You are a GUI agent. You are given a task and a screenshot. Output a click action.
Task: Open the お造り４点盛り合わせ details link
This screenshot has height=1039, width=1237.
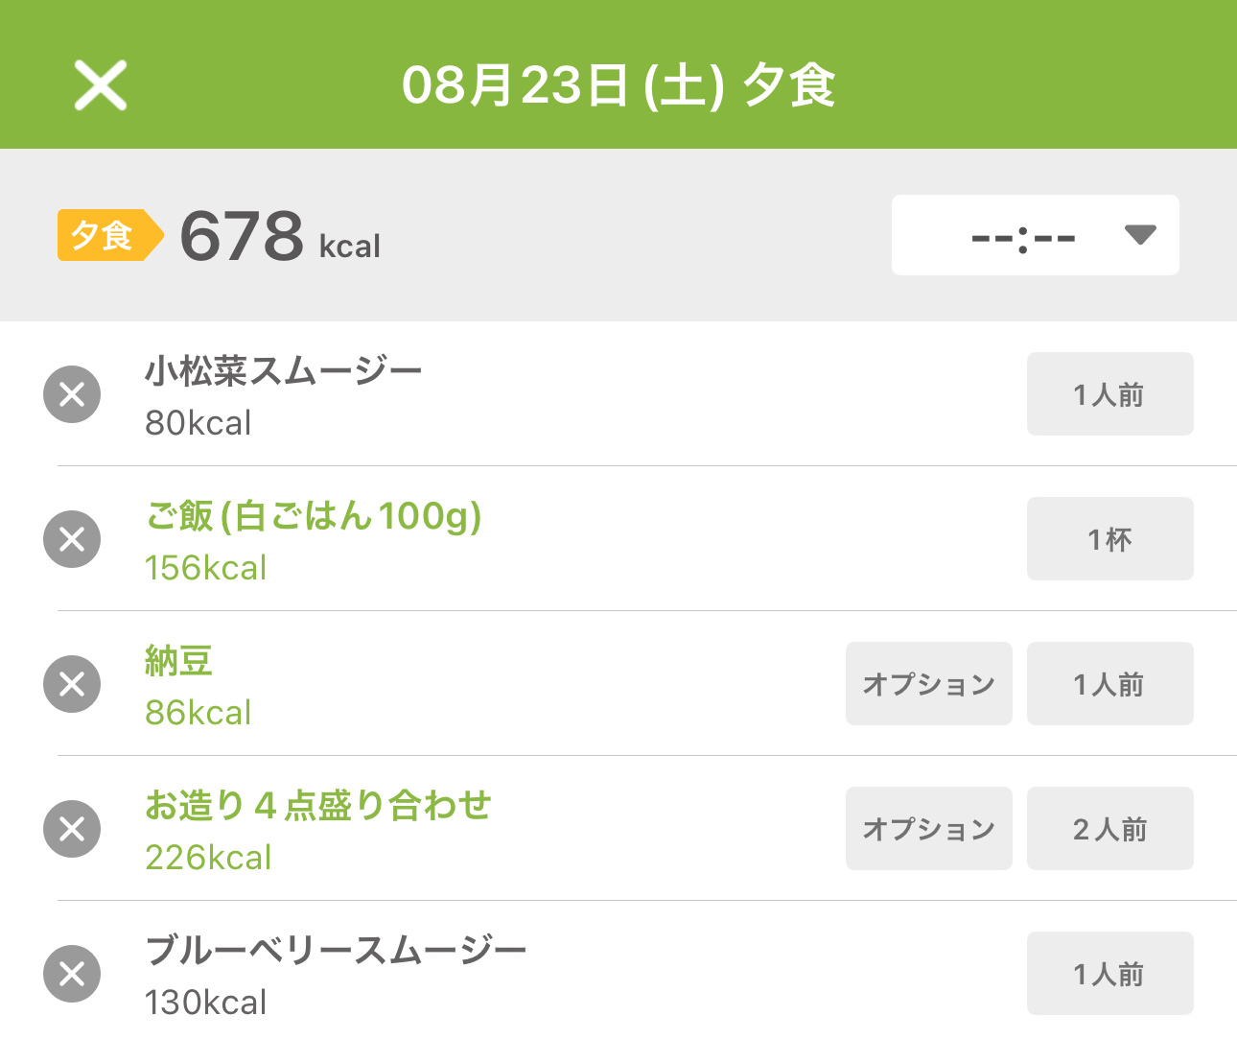(x=317, y=806)
